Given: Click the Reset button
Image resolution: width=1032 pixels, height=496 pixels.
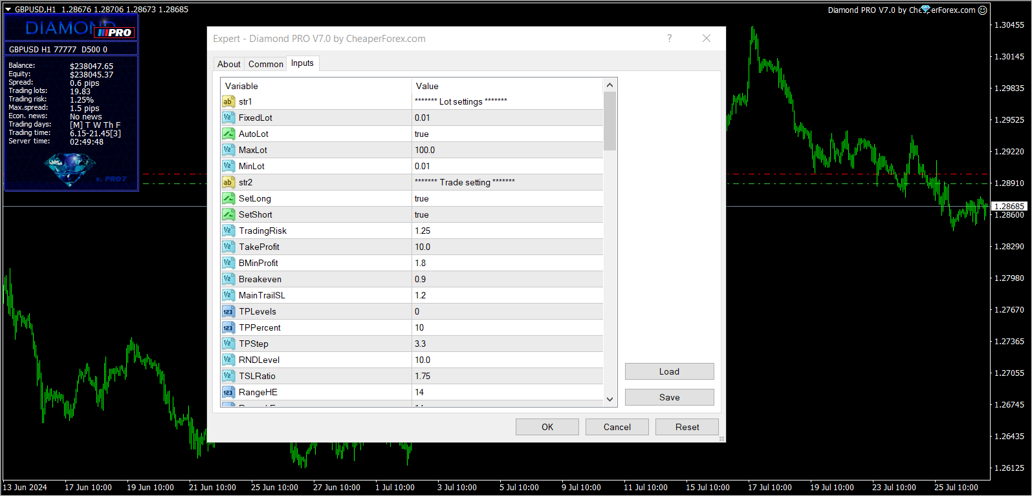Looking at the screenshot, I should (x=687, y=427).
